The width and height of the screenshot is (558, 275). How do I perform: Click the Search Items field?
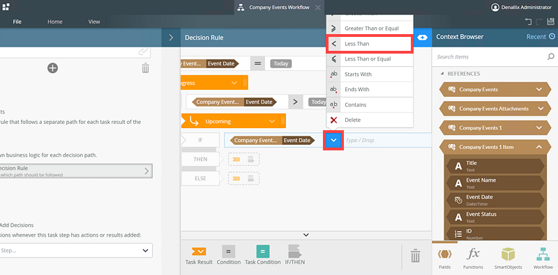click(491, 57)
